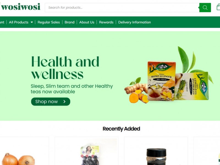Open the All Products menu
The width and height of the screenshot is (220, 165).
(19, 22)
